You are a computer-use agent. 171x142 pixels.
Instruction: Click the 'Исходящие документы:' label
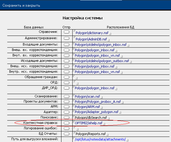click(x=39, y=61)
